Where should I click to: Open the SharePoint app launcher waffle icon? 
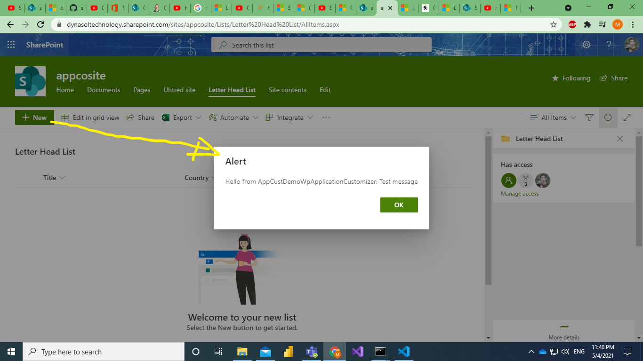pyautogui.click(x=10, y=45)
